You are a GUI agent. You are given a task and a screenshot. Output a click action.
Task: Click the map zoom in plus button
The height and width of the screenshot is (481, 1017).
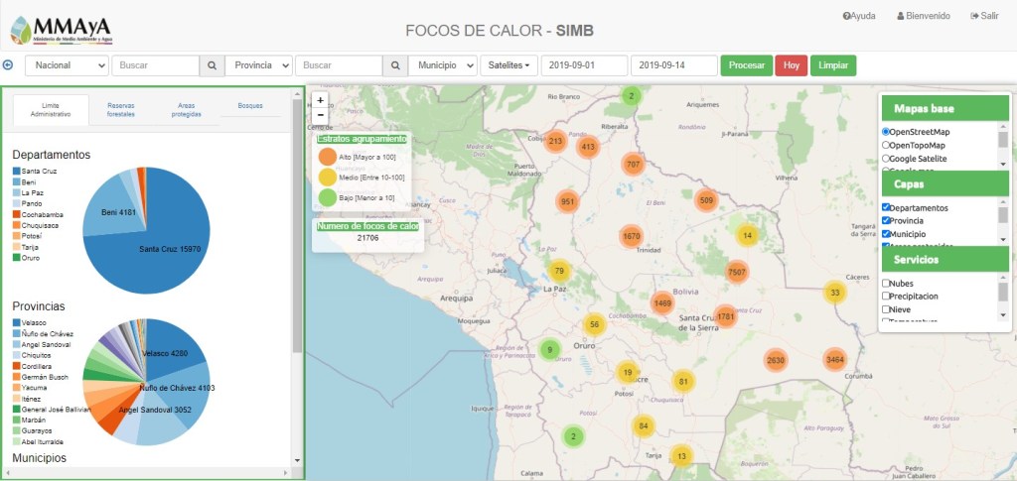pyautogui.click(x=320, y=100)
